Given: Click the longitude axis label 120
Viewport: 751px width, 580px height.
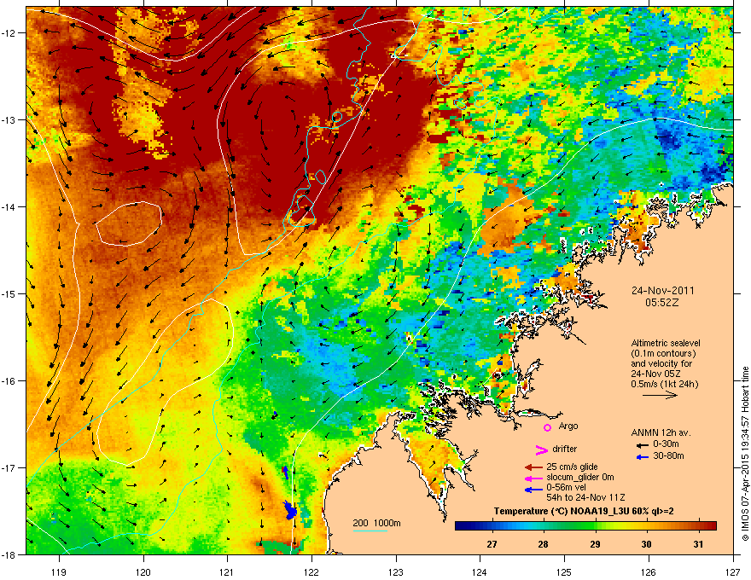Looking at the screenshot, I should tap(143, 571).
